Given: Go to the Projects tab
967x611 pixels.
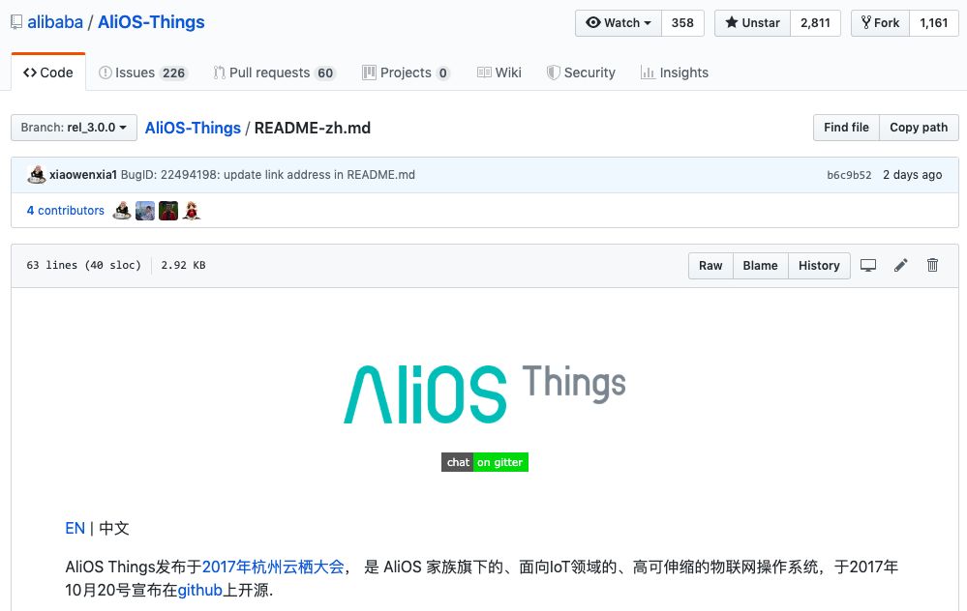Looking at the screenshot, I should click(406, 73).
